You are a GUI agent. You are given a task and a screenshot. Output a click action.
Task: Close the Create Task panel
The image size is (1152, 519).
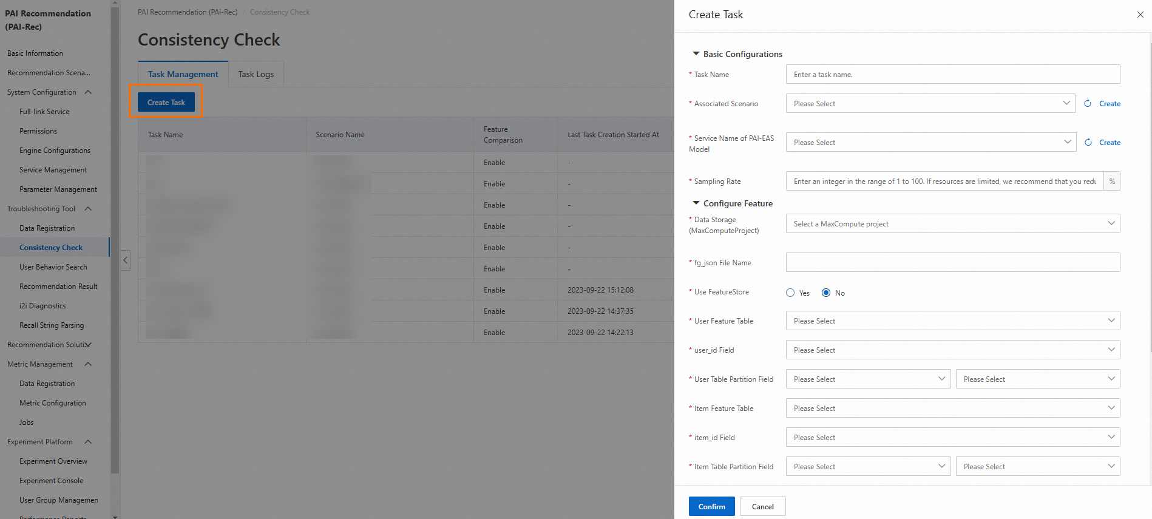(1140, 15)
